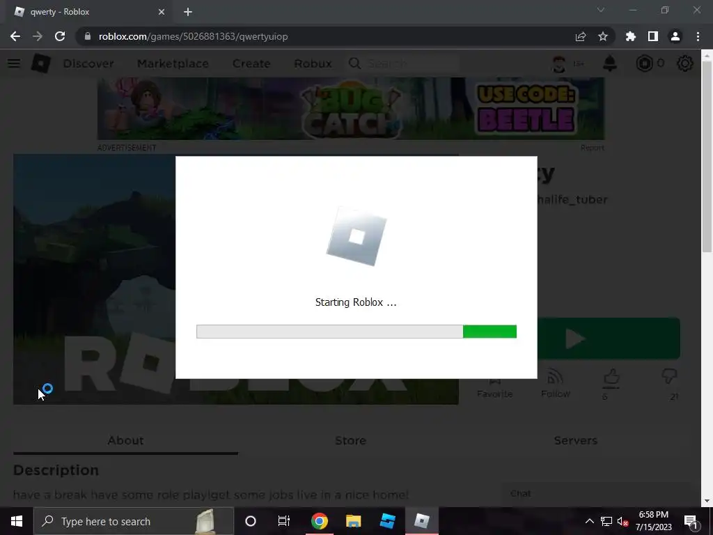Image resolution: width=713 pixels, height=535 pixels.
Task: Favorite this experience
Action: [495, 387]
